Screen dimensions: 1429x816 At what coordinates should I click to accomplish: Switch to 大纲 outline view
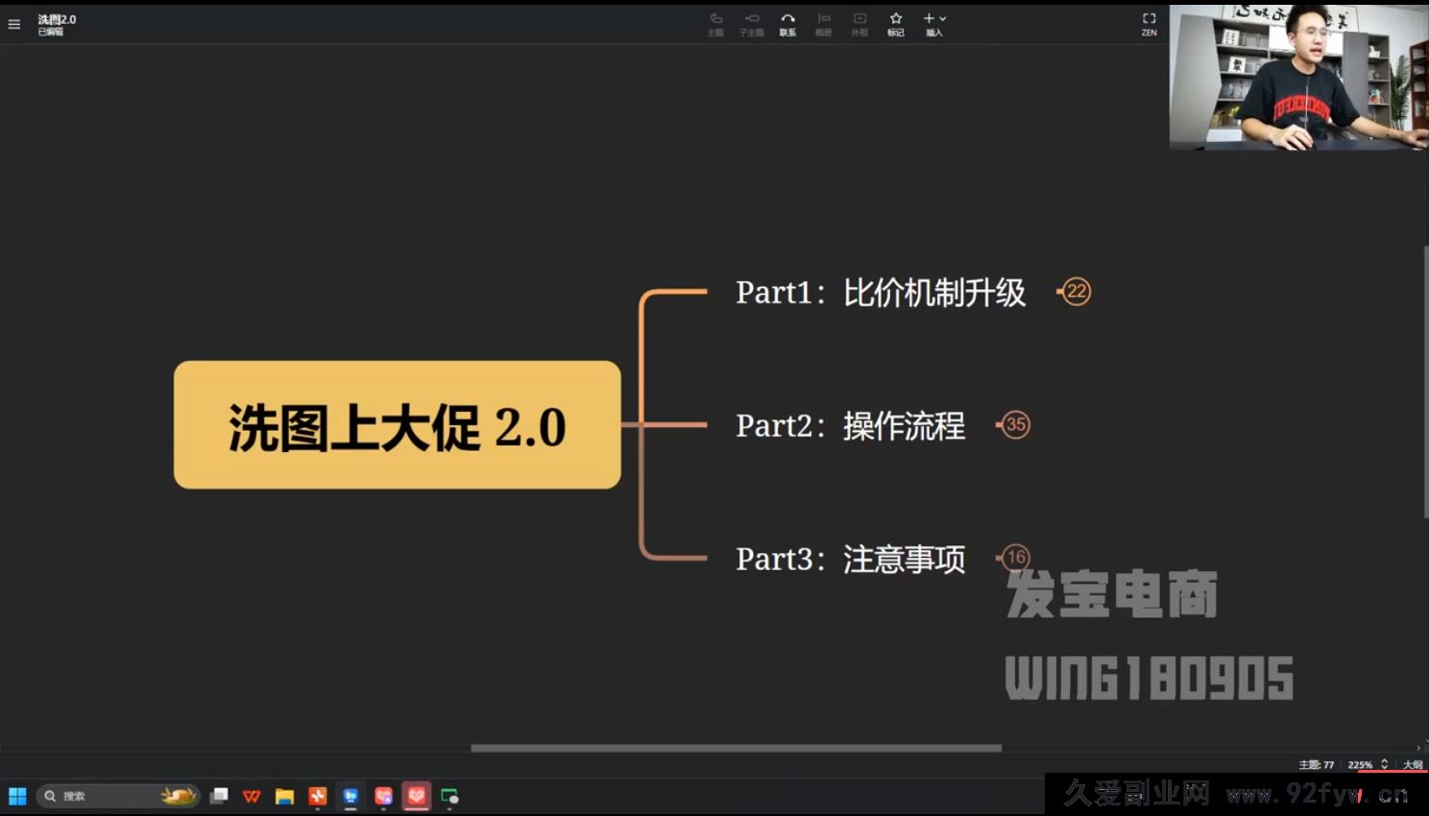pos(1411,764)
